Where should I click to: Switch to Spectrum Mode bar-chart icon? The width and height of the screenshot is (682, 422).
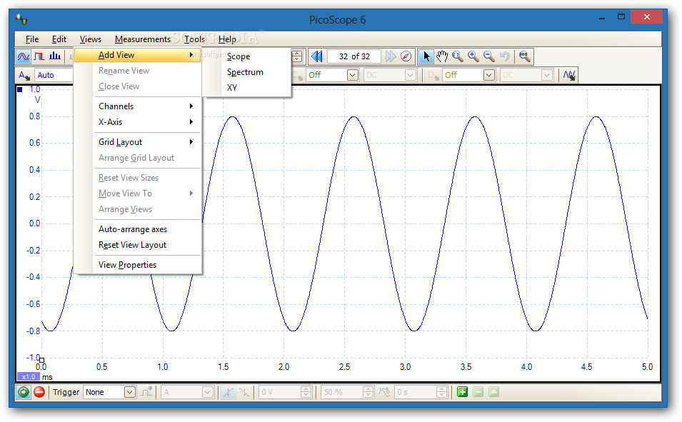[x=55, y=56]
